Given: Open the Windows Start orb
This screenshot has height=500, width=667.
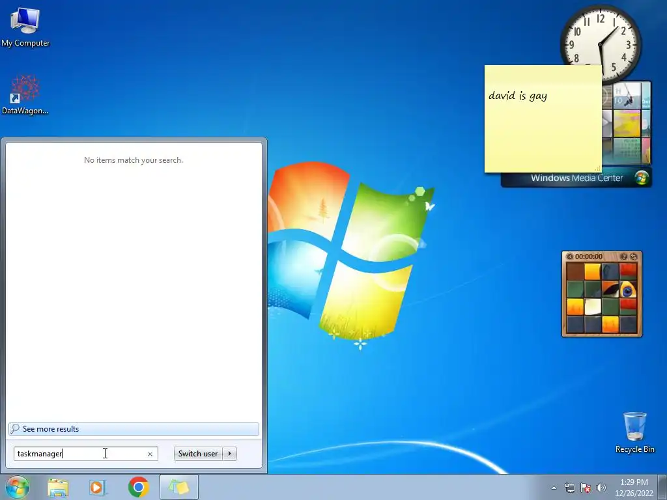Looking at the screenshot, I should coord(17,487).
